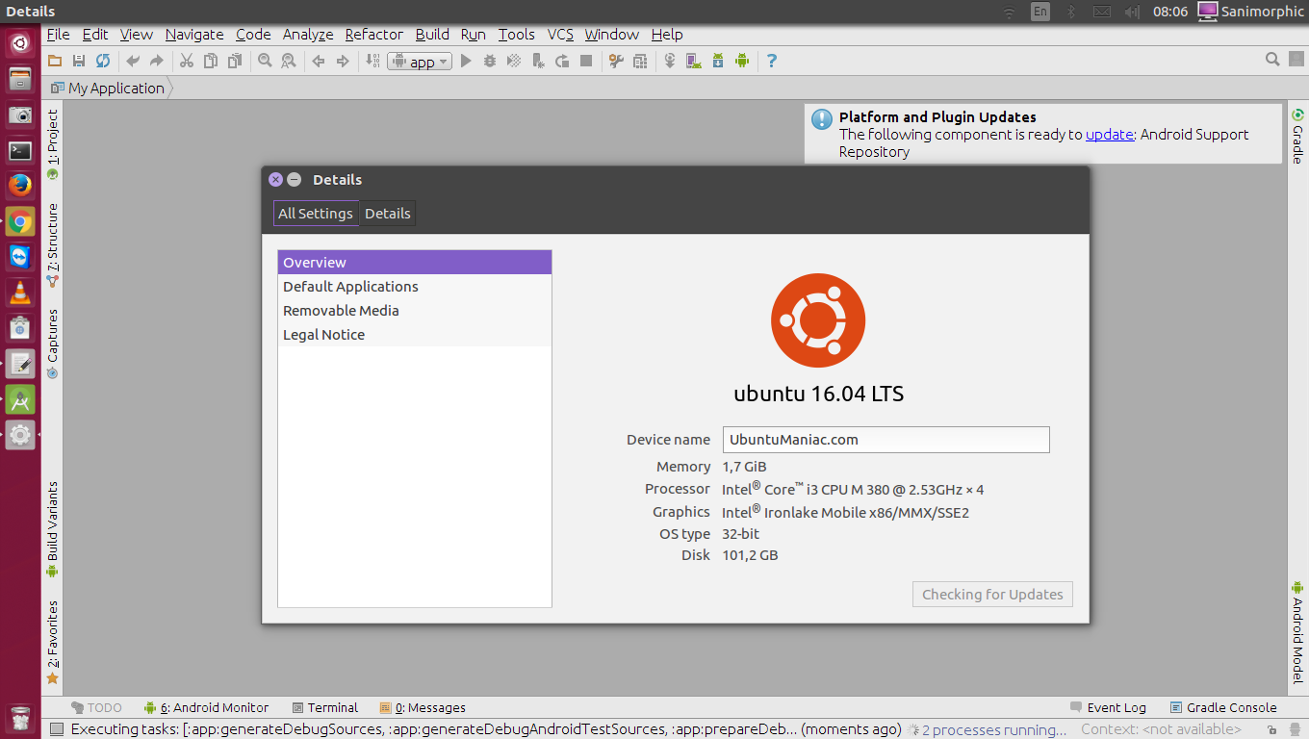Open Replace with the magnifier-A icon

coord(288,61)
